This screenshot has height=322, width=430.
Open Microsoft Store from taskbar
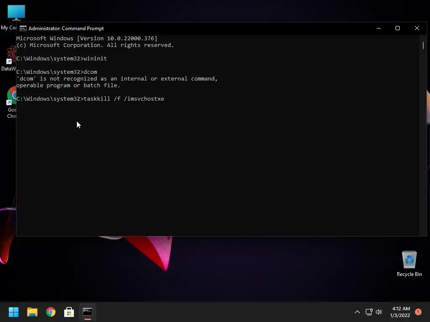[69, 312]
